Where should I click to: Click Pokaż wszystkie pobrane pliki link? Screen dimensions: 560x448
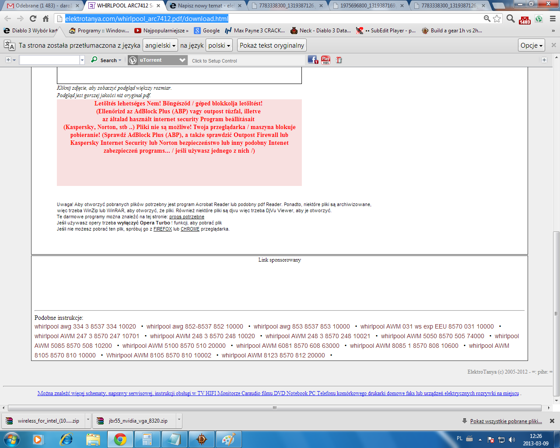tap(506, 421)
